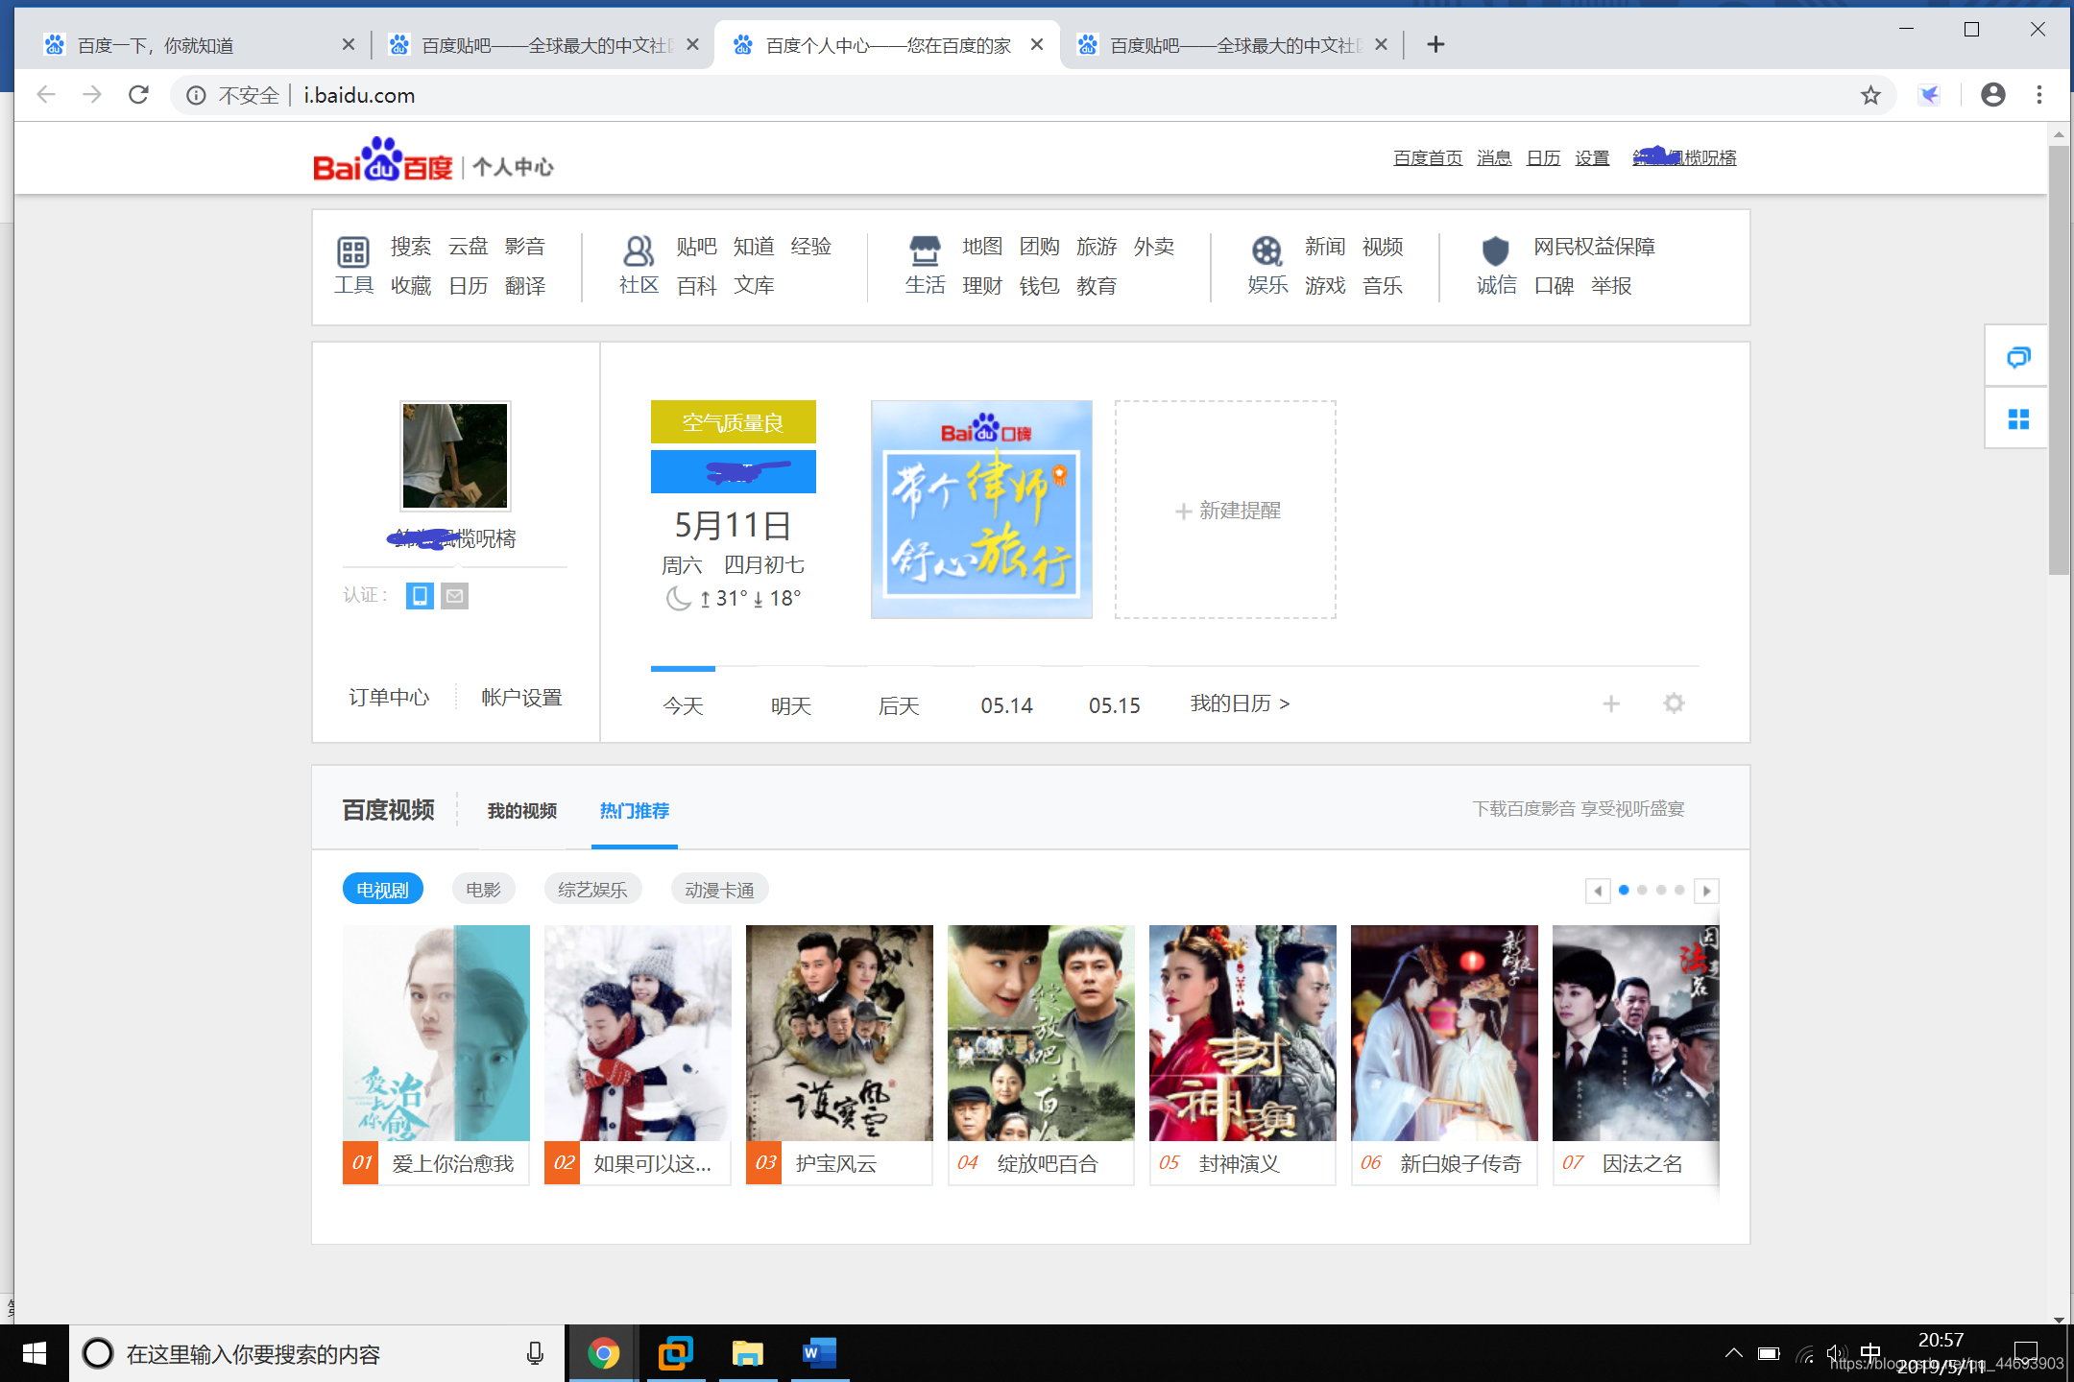Select the 05.15 calendar tab
2074x1382 pixels.
coord(1115,705)
